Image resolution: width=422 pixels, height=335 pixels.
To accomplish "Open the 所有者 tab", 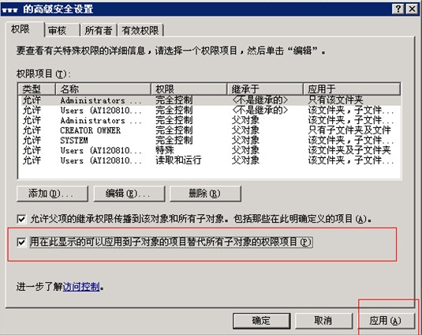I will (99, 30).
